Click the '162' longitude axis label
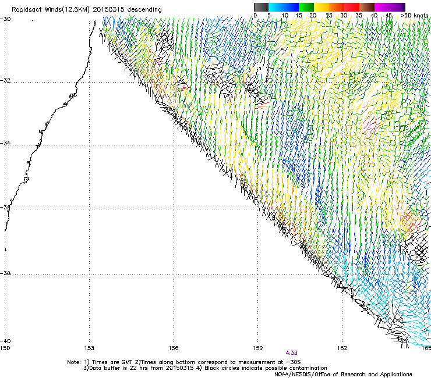Image resolution: width=431 pixels, height=378 pixels. (342, 348)
